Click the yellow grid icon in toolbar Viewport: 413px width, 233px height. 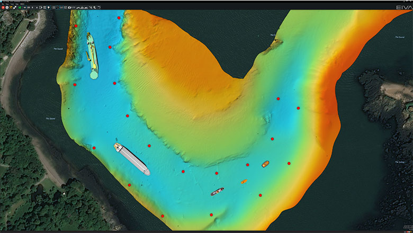pos(11,7)
